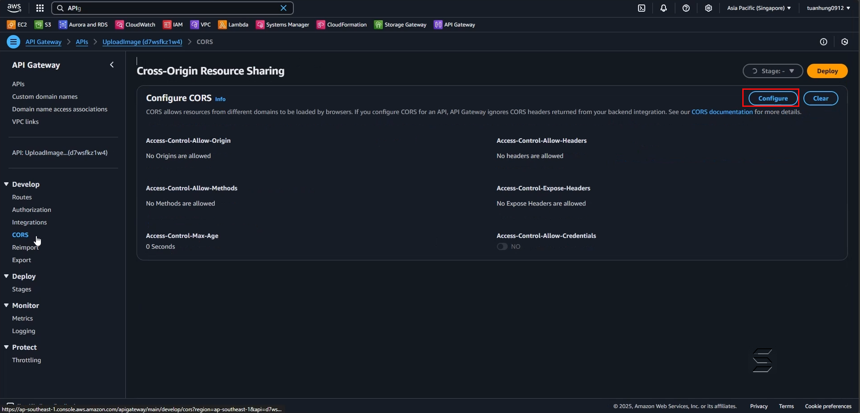The image size is (860, 413).
Task: Open Reimport in the sidebar
Action: tap(25, 247)
